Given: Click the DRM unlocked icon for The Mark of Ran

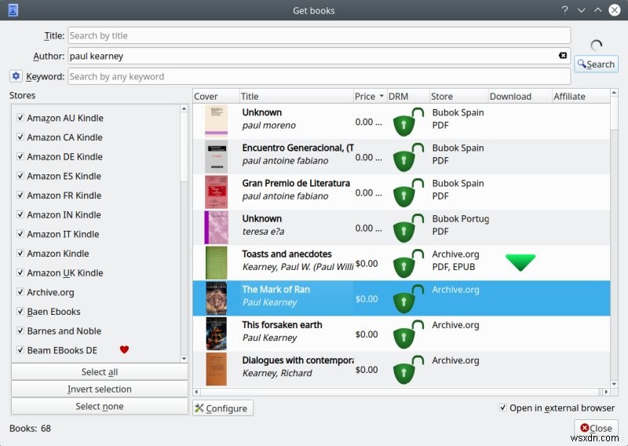Looking at the screenshot, I should click(407, 299).
